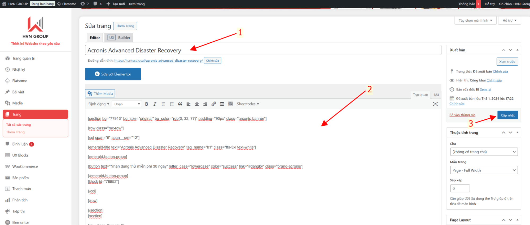
Task: Click the page title input field
Action: coord(263,50)
